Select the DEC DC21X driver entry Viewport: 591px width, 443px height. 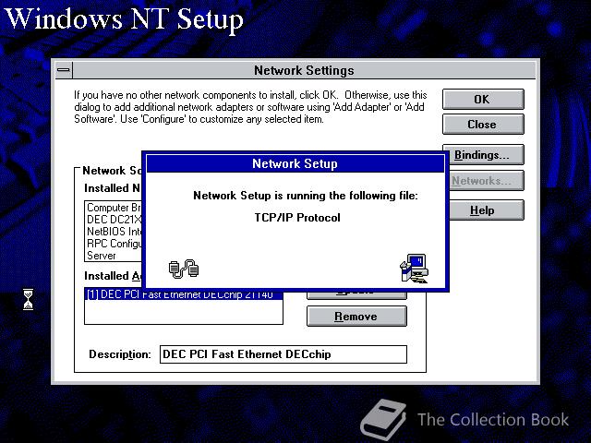(x=114, y=220)
